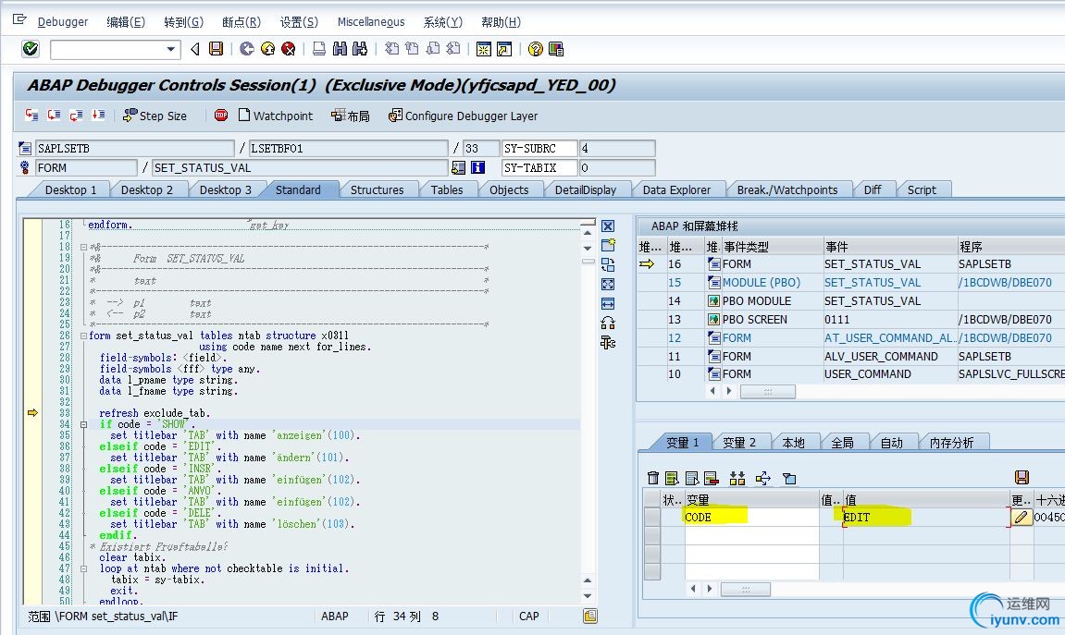
Task: Click the trash delete icon in variables toolbar
Action: tap(652, 478)
